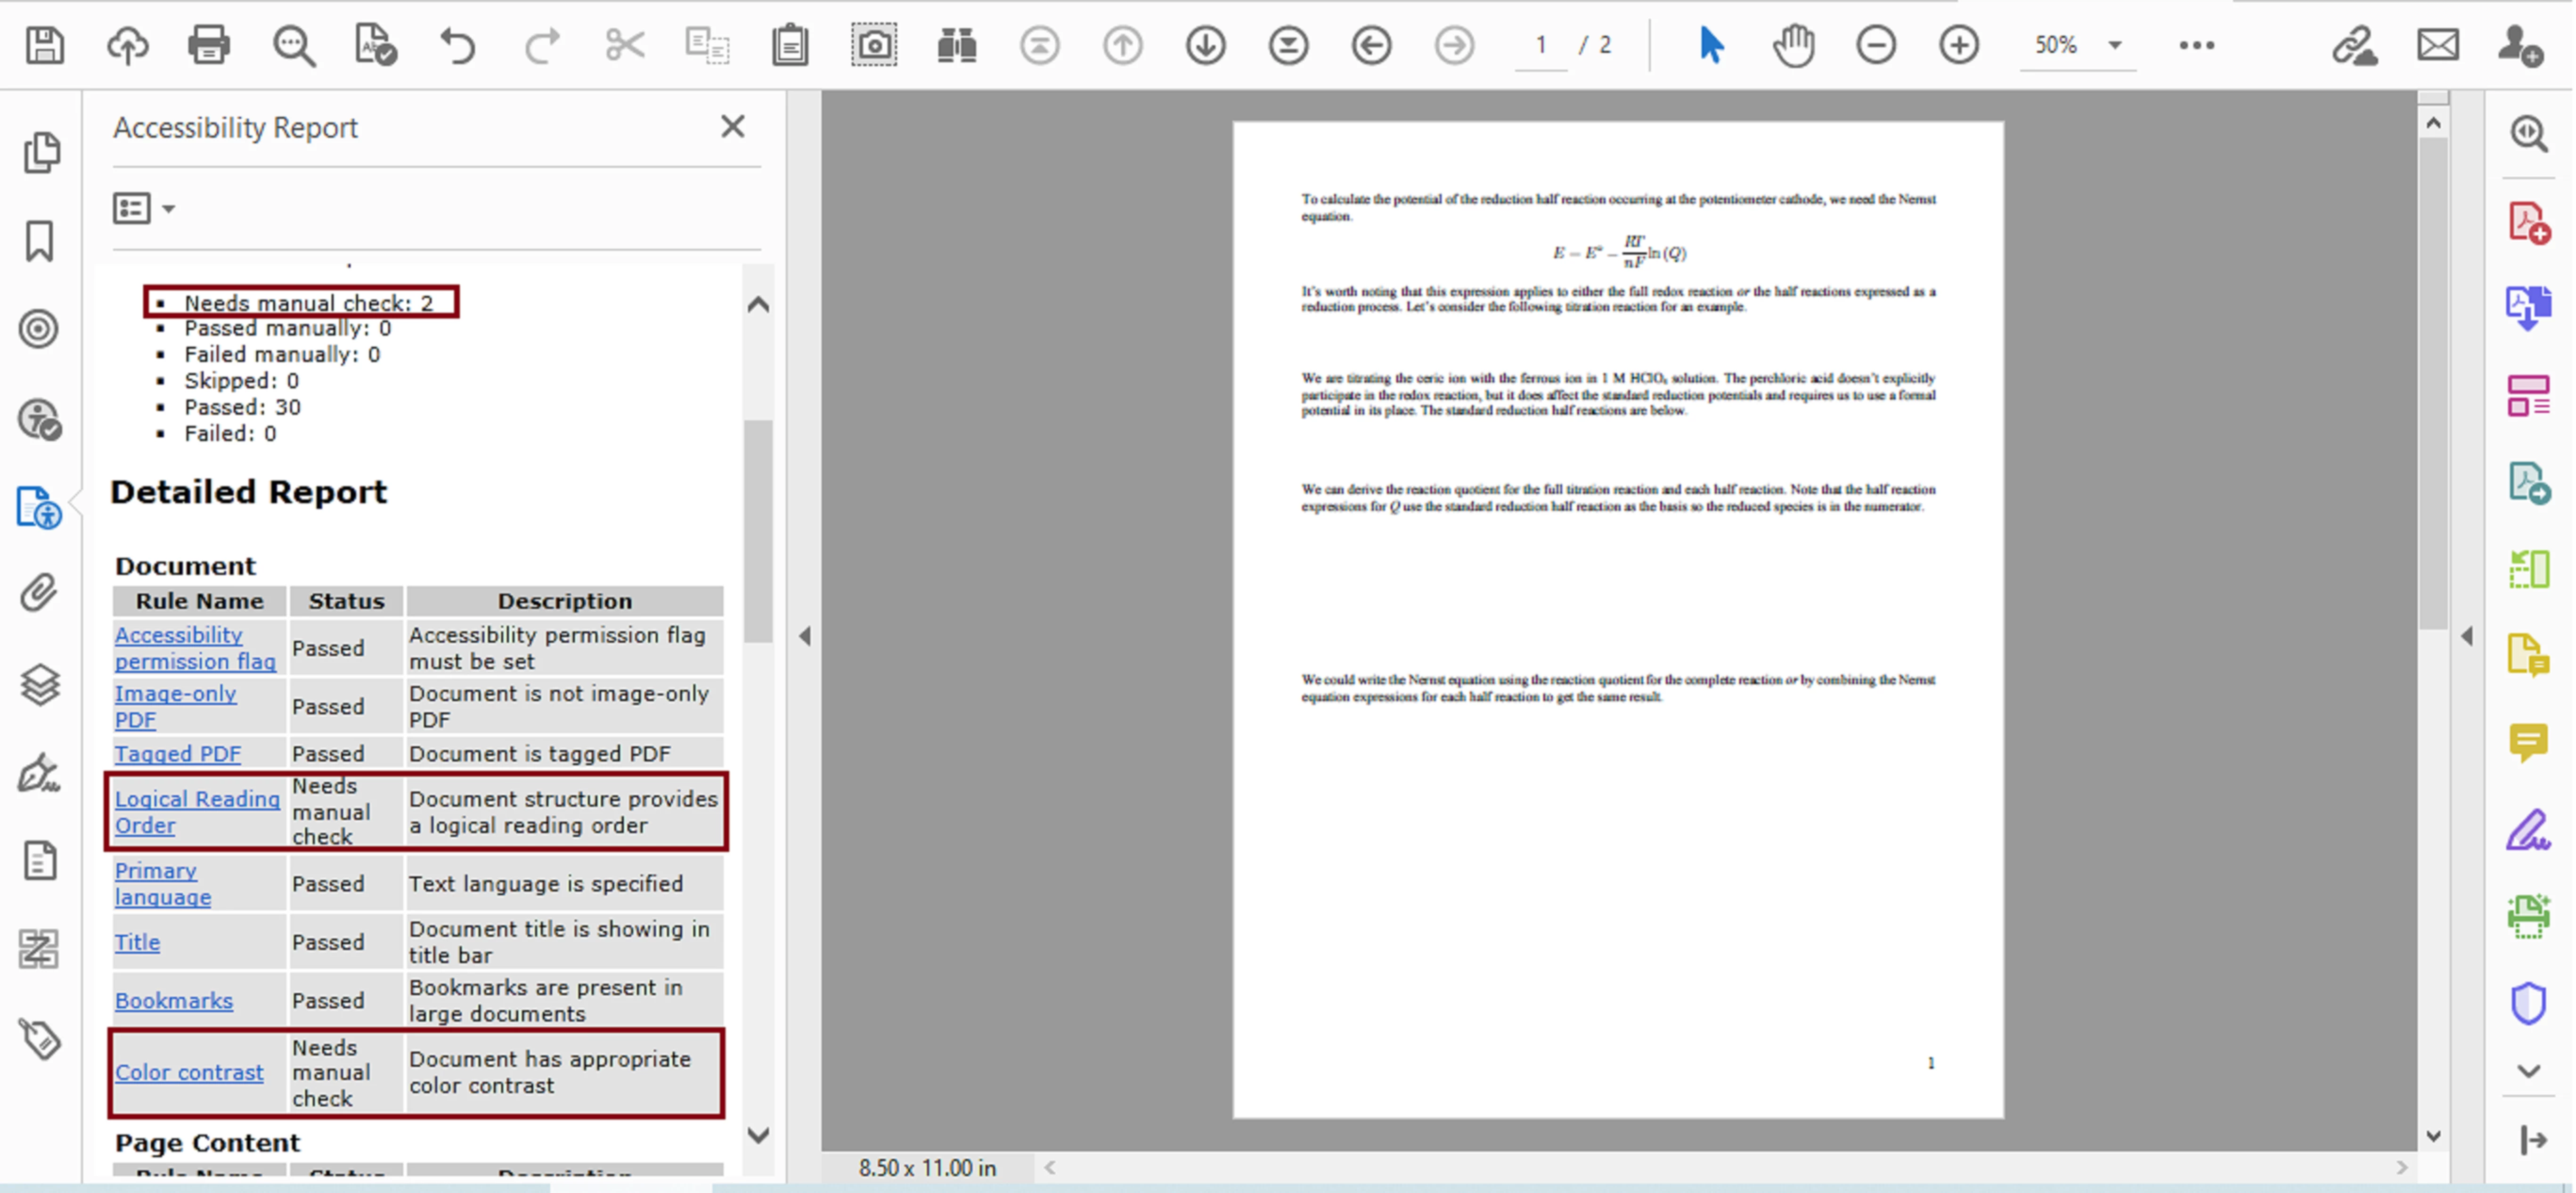Click the Save file icon
The width and height of the screenshot is (2576, 1193).
pos(44,45)
